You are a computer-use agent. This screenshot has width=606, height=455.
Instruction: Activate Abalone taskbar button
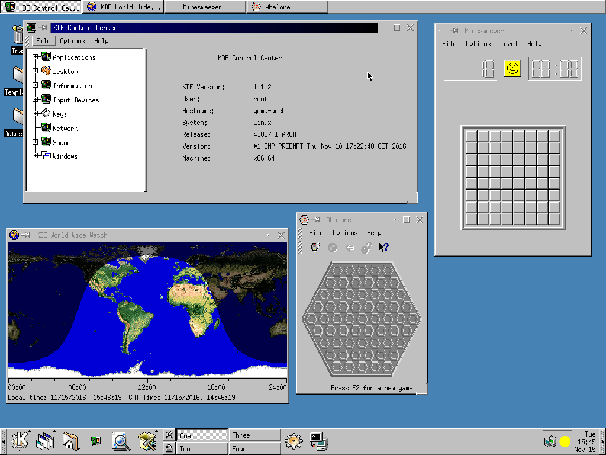pyautogui.click(x=288, y=7)
